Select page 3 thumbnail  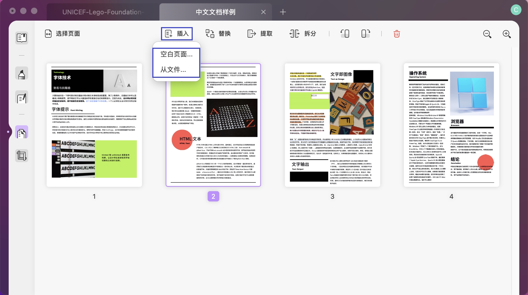coord(333,125)
